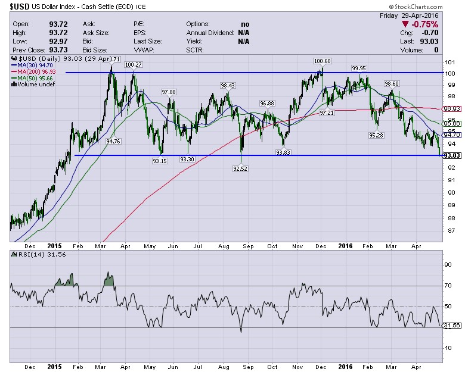The height and width of the screenshot is (372, 465).
Task: Click the red 96.93 MA(200) axis tag
Action: [x=451, y=109]
